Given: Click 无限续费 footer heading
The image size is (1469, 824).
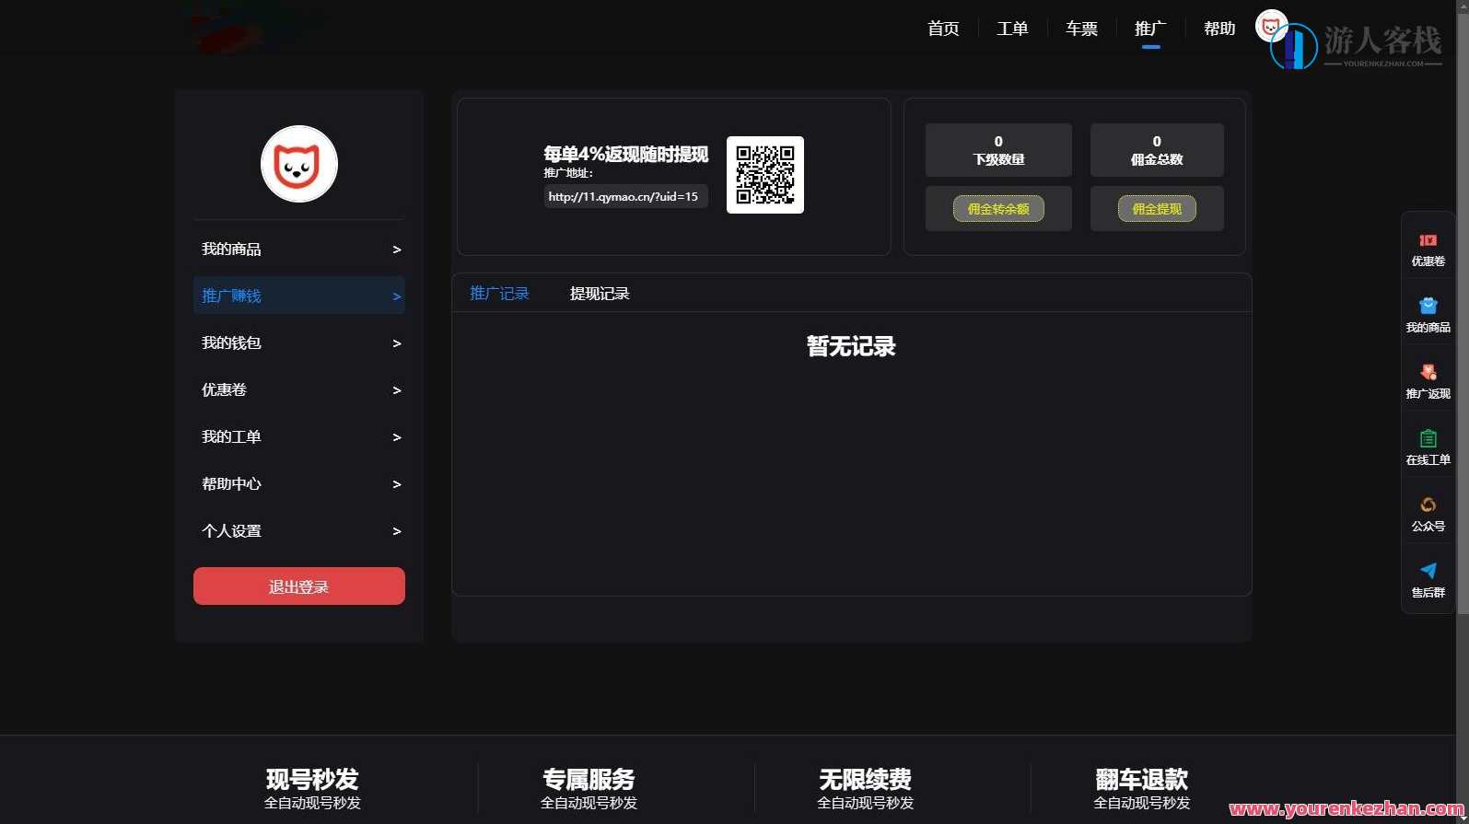Looking at the screenshot, I should pyautogui.click(x=865, y=780).
